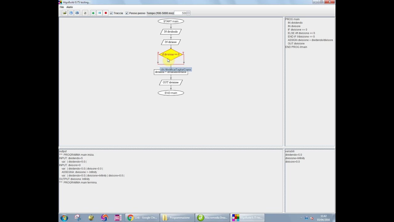
Task: Click '*** PROGRAMMA main termina.' output line
Action: tap(78, 183)
